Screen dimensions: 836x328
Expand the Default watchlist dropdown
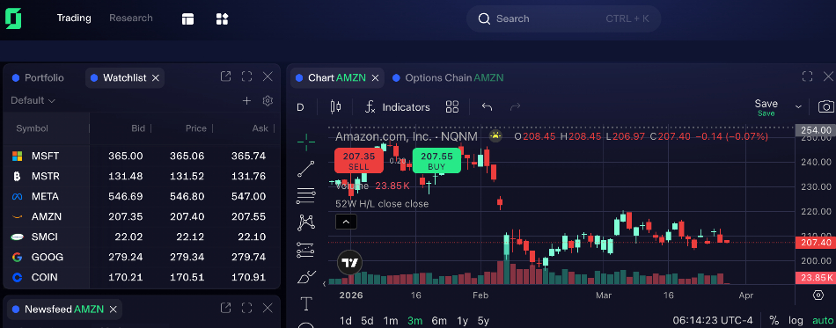click(33, 100)
